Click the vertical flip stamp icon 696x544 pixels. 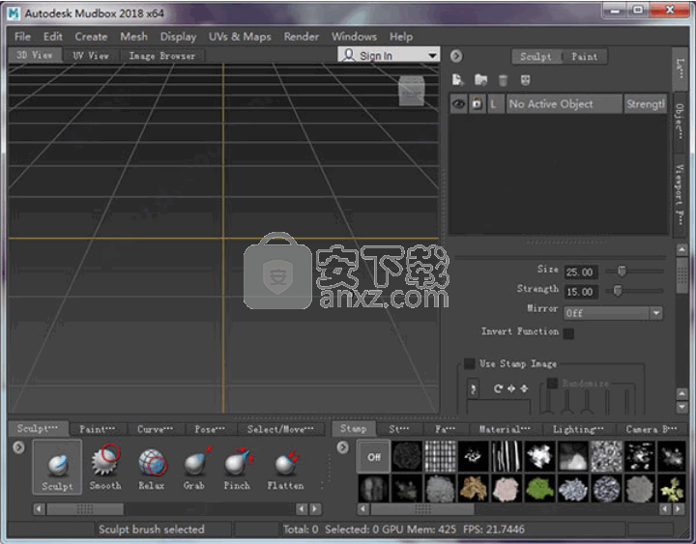click(x=524, y=388)
